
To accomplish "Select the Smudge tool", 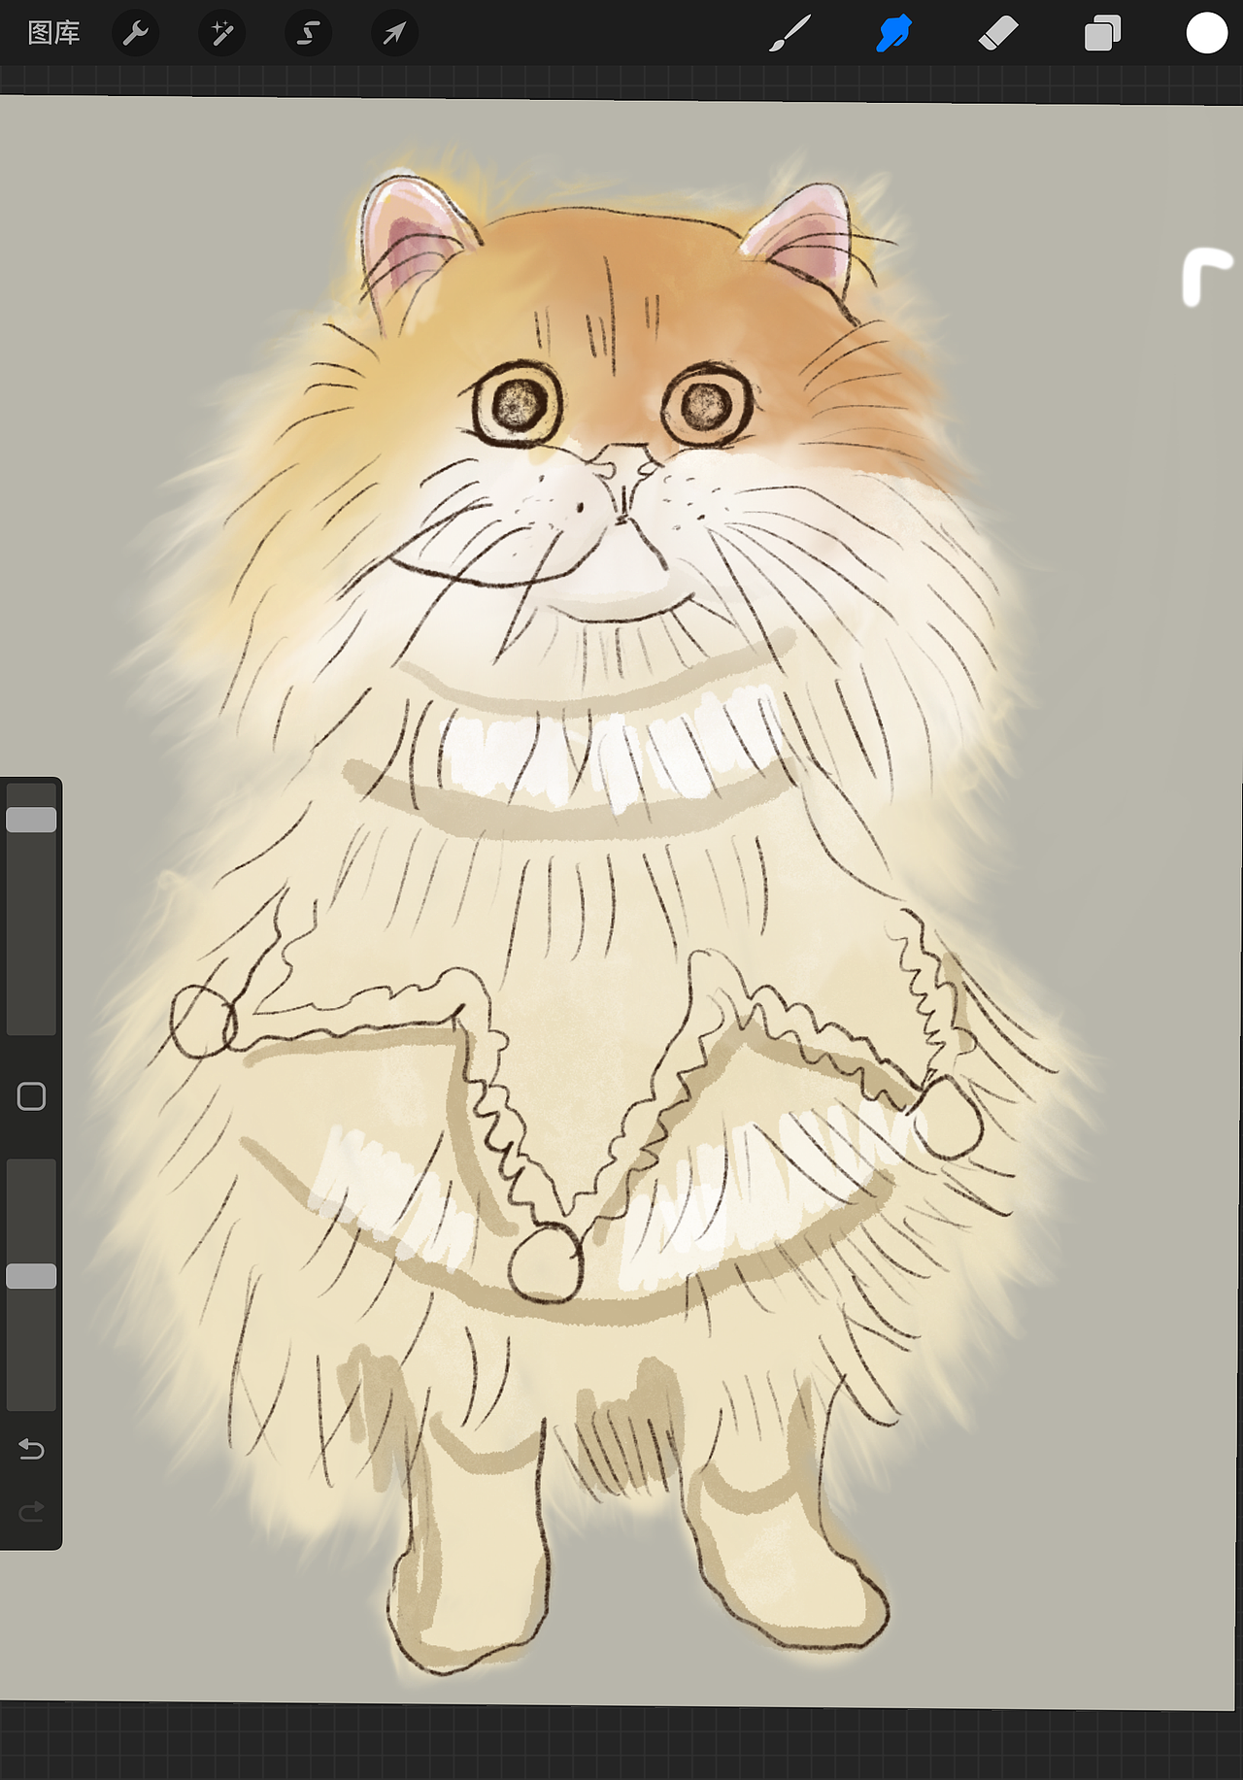I will (893, 34).
